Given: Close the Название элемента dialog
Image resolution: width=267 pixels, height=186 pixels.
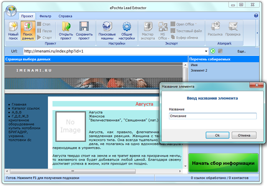Looking at the screenshot, I should click(x=257, y=85).
